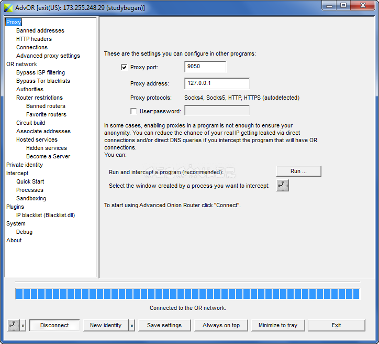Click the crosshair window-picker icon beside Disconnect
379x344 pixels.
click(14, 325)
